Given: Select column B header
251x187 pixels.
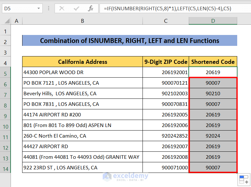Looking at the screenshot, I should 82,21.
